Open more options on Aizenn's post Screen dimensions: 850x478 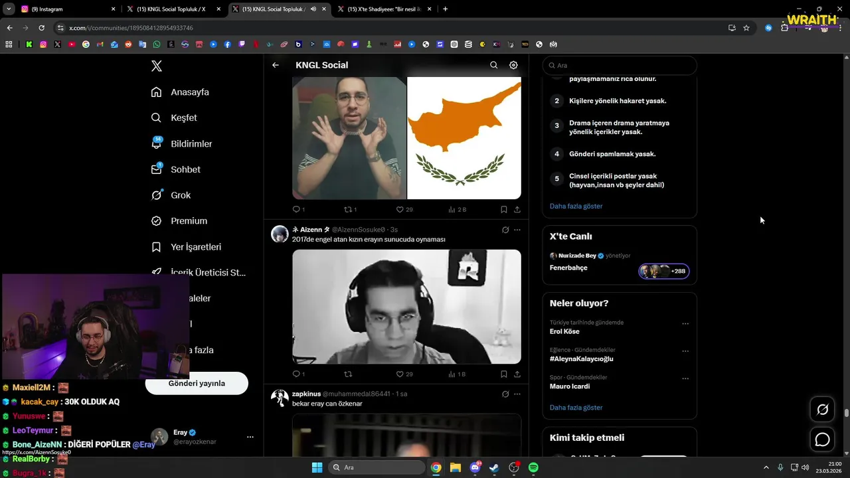(x=517, y=230)
